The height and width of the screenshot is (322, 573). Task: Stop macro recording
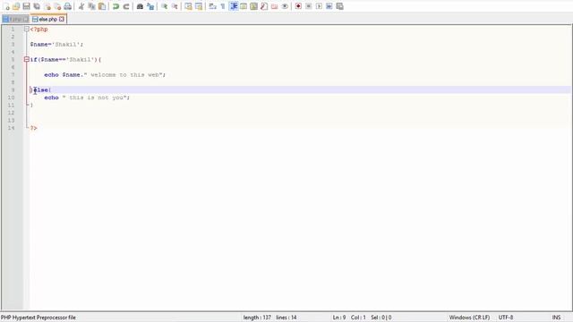[308, 6]
